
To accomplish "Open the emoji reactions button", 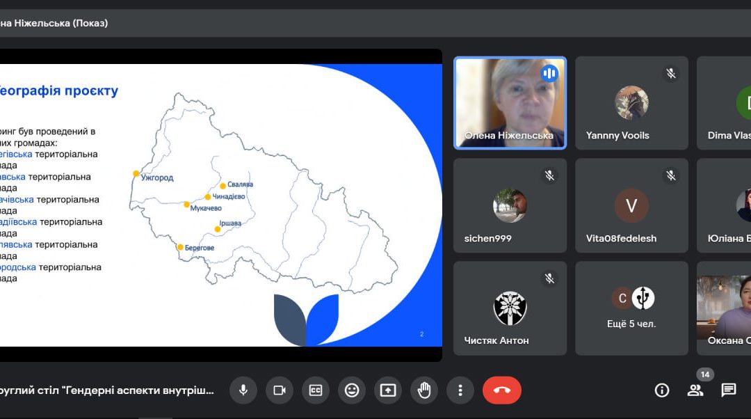I will tap(352, 390).
